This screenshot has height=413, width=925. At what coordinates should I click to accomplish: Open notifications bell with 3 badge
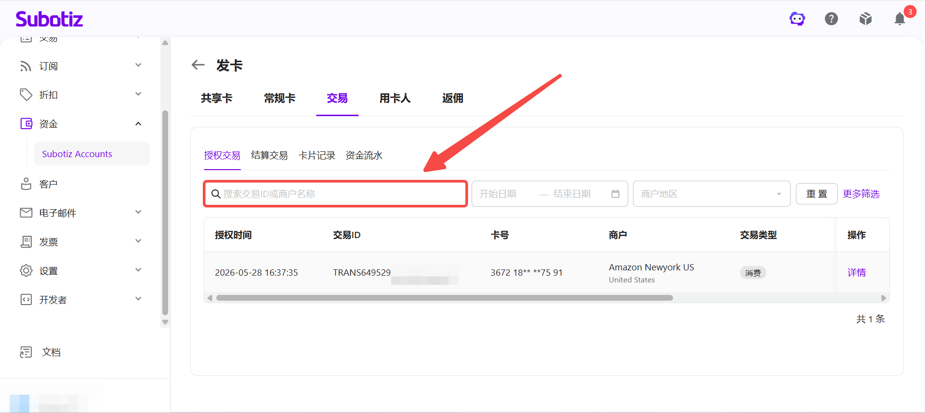tap(900, 18)
